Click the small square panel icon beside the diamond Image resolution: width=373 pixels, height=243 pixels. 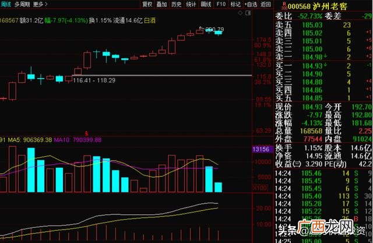tap(248, 13)
